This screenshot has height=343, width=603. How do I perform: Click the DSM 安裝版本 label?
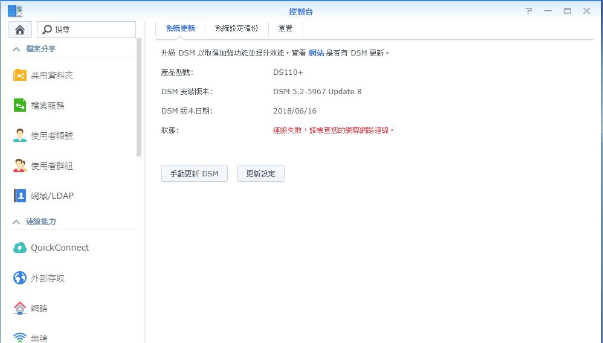point(187,92)
